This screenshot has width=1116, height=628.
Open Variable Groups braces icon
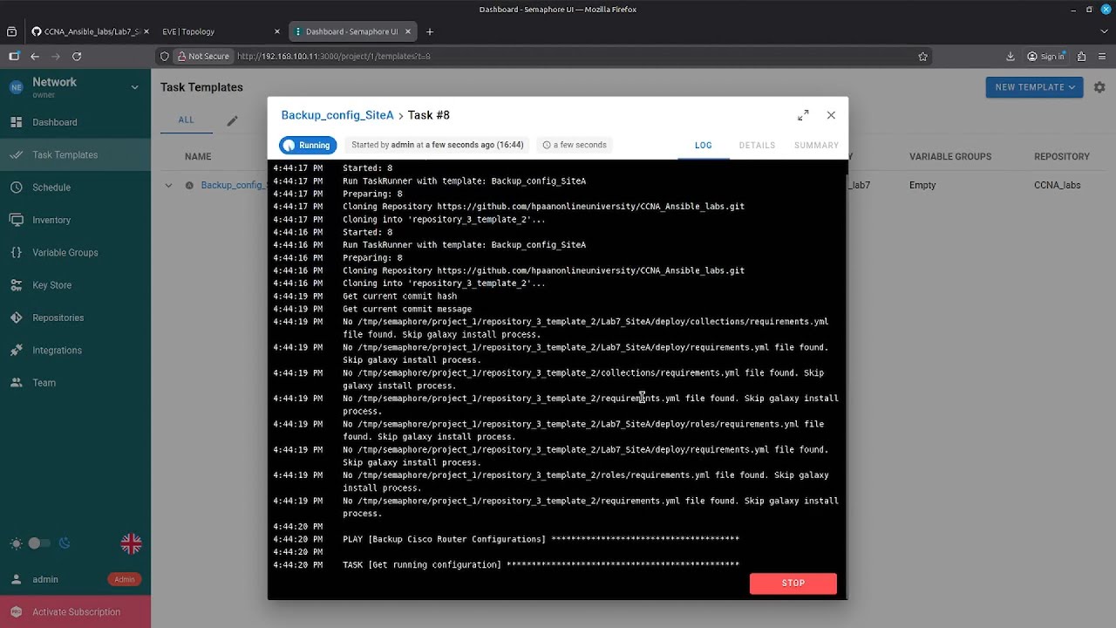(16, 253)
